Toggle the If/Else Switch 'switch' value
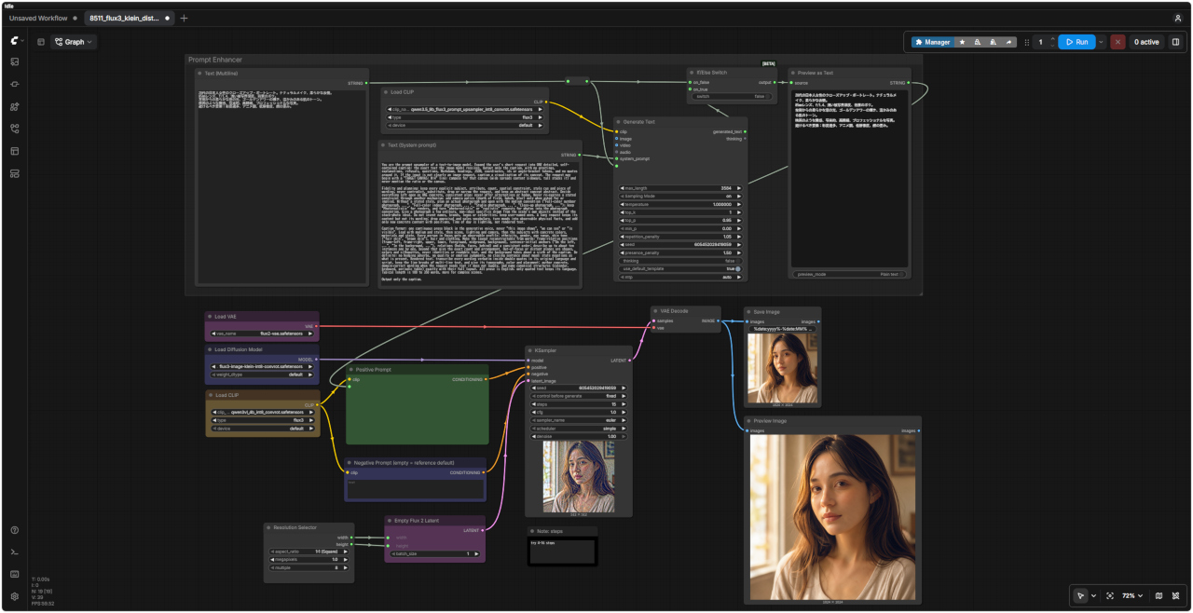This screenshot has width=1193, height=613. click(x=731, y=96)
